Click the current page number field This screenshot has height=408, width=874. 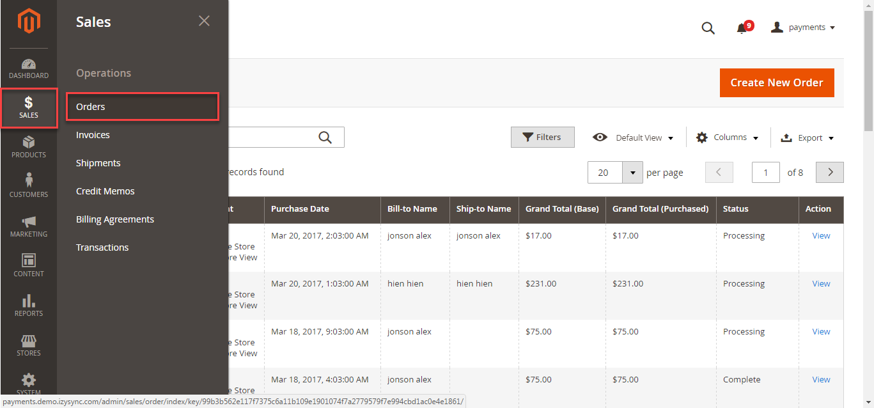coord(765,173)
